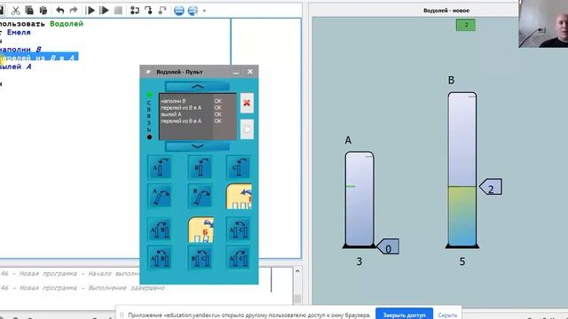
Task: Click the yellow highlighted button with red Б
Action: point(201,230)
